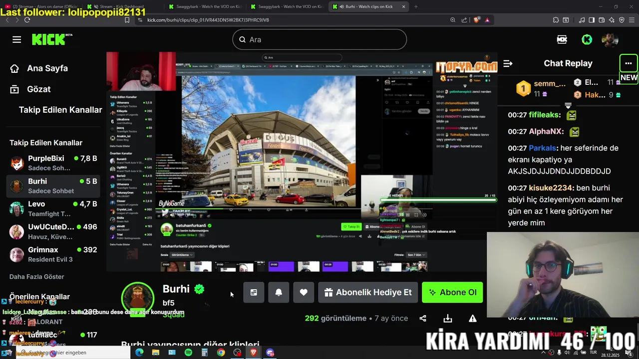Open PurpleBixi channel in sidebar
639x359 pixels.
53,163
